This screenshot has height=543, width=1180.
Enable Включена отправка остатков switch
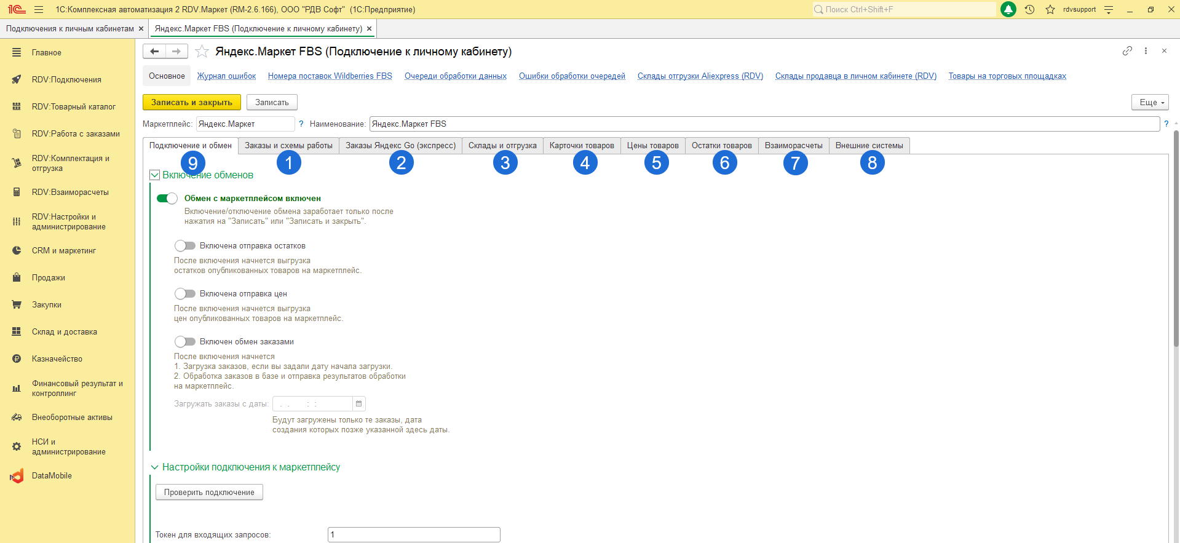point(185,245)
